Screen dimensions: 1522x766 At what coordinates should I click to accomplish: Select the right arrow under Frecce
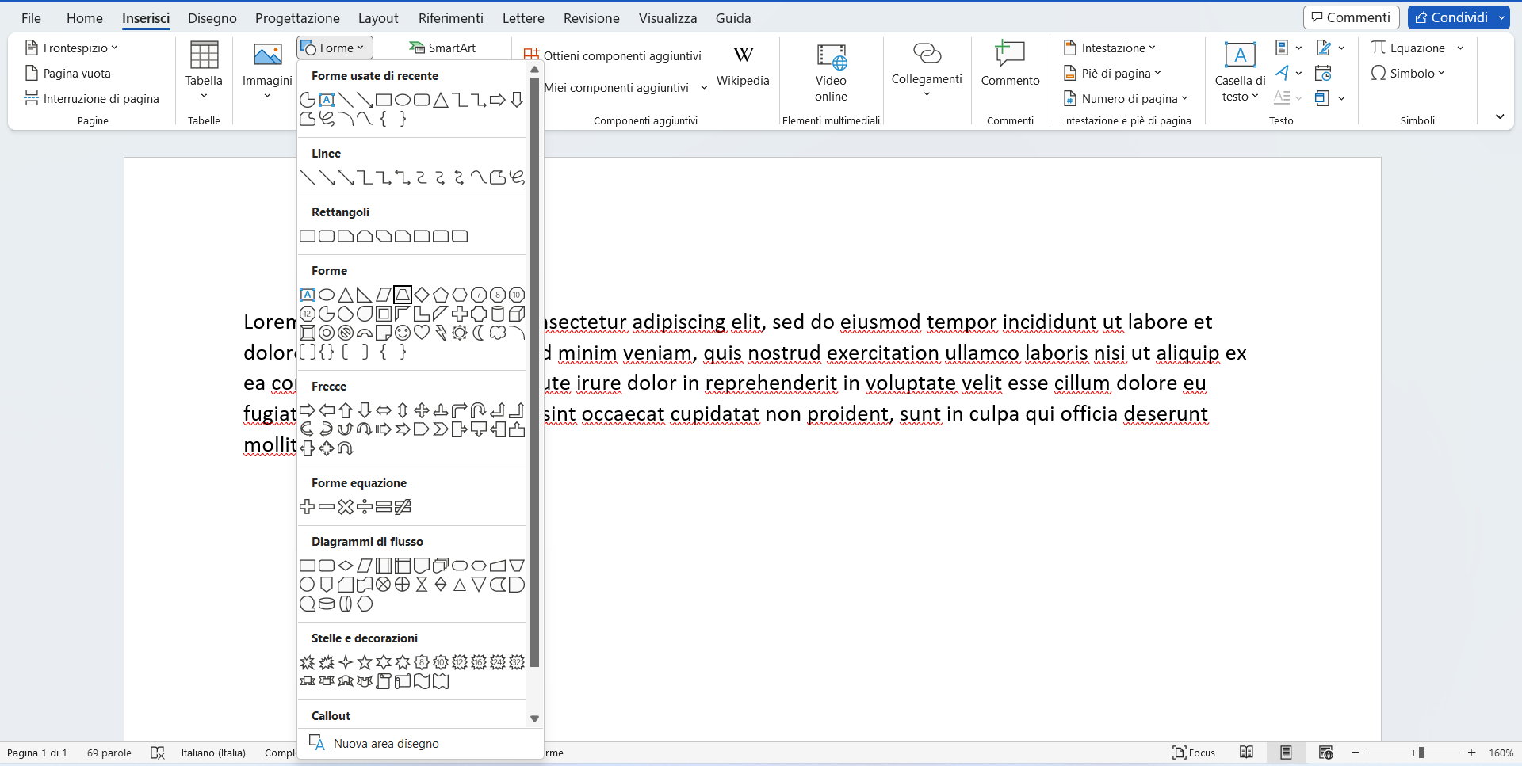[x=307, y=410]
